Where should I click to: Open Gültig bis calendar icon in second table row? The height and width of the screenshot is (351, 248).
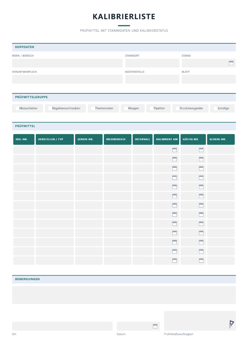[201, 159]
